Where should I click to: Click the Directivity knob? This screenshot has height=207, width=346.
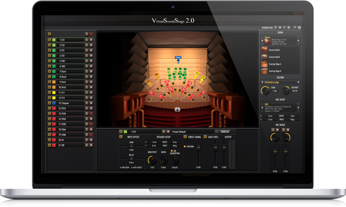pyautogui.click(x=152, y=160)
